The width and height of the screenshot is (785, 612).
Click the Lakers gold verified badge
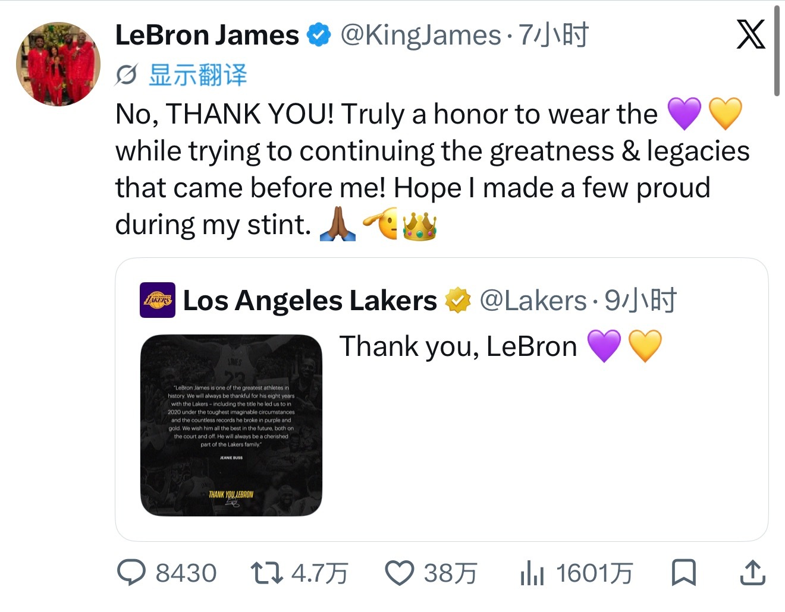457,300
